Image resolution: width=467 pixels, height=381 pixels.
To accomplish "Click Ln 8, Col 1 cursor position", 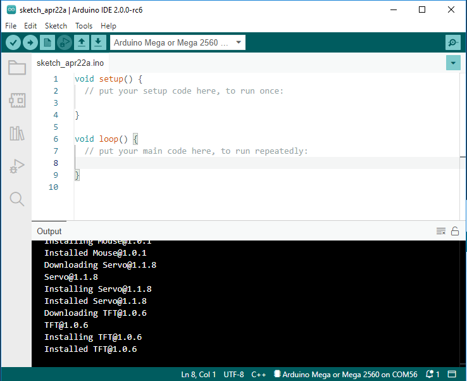I will [198, 375].
